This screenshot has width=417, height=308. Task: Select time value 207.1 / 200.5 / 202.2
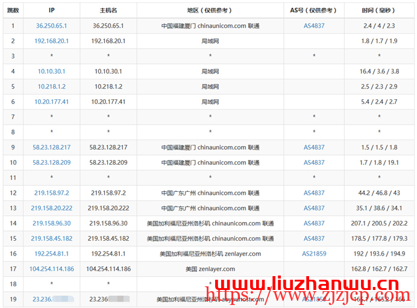(379, 223)
